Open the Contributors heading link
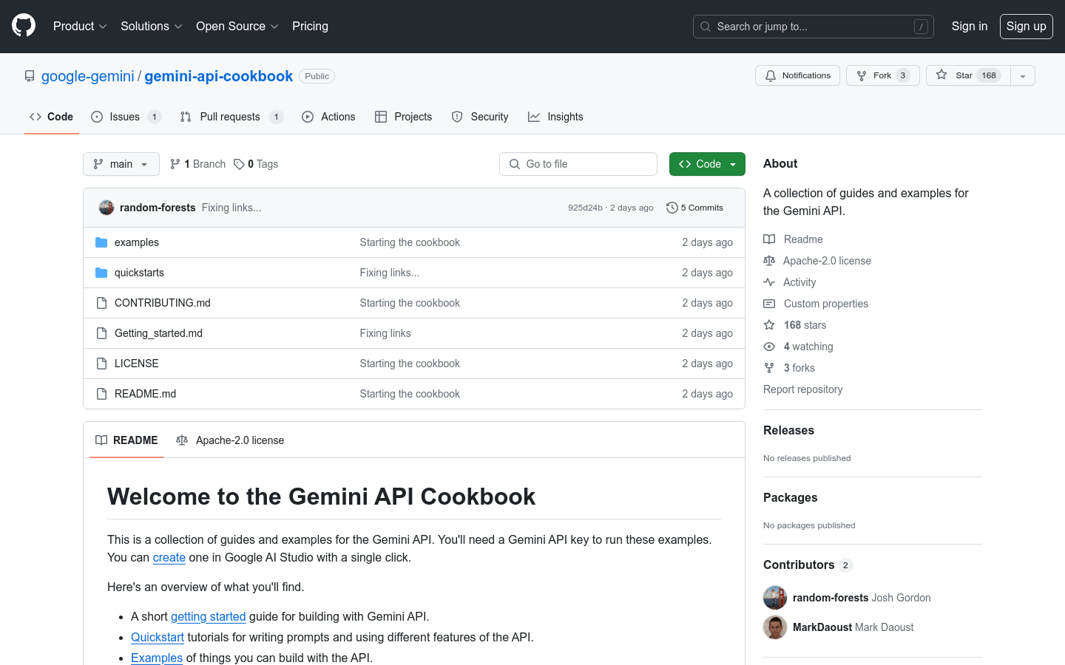 808,565
